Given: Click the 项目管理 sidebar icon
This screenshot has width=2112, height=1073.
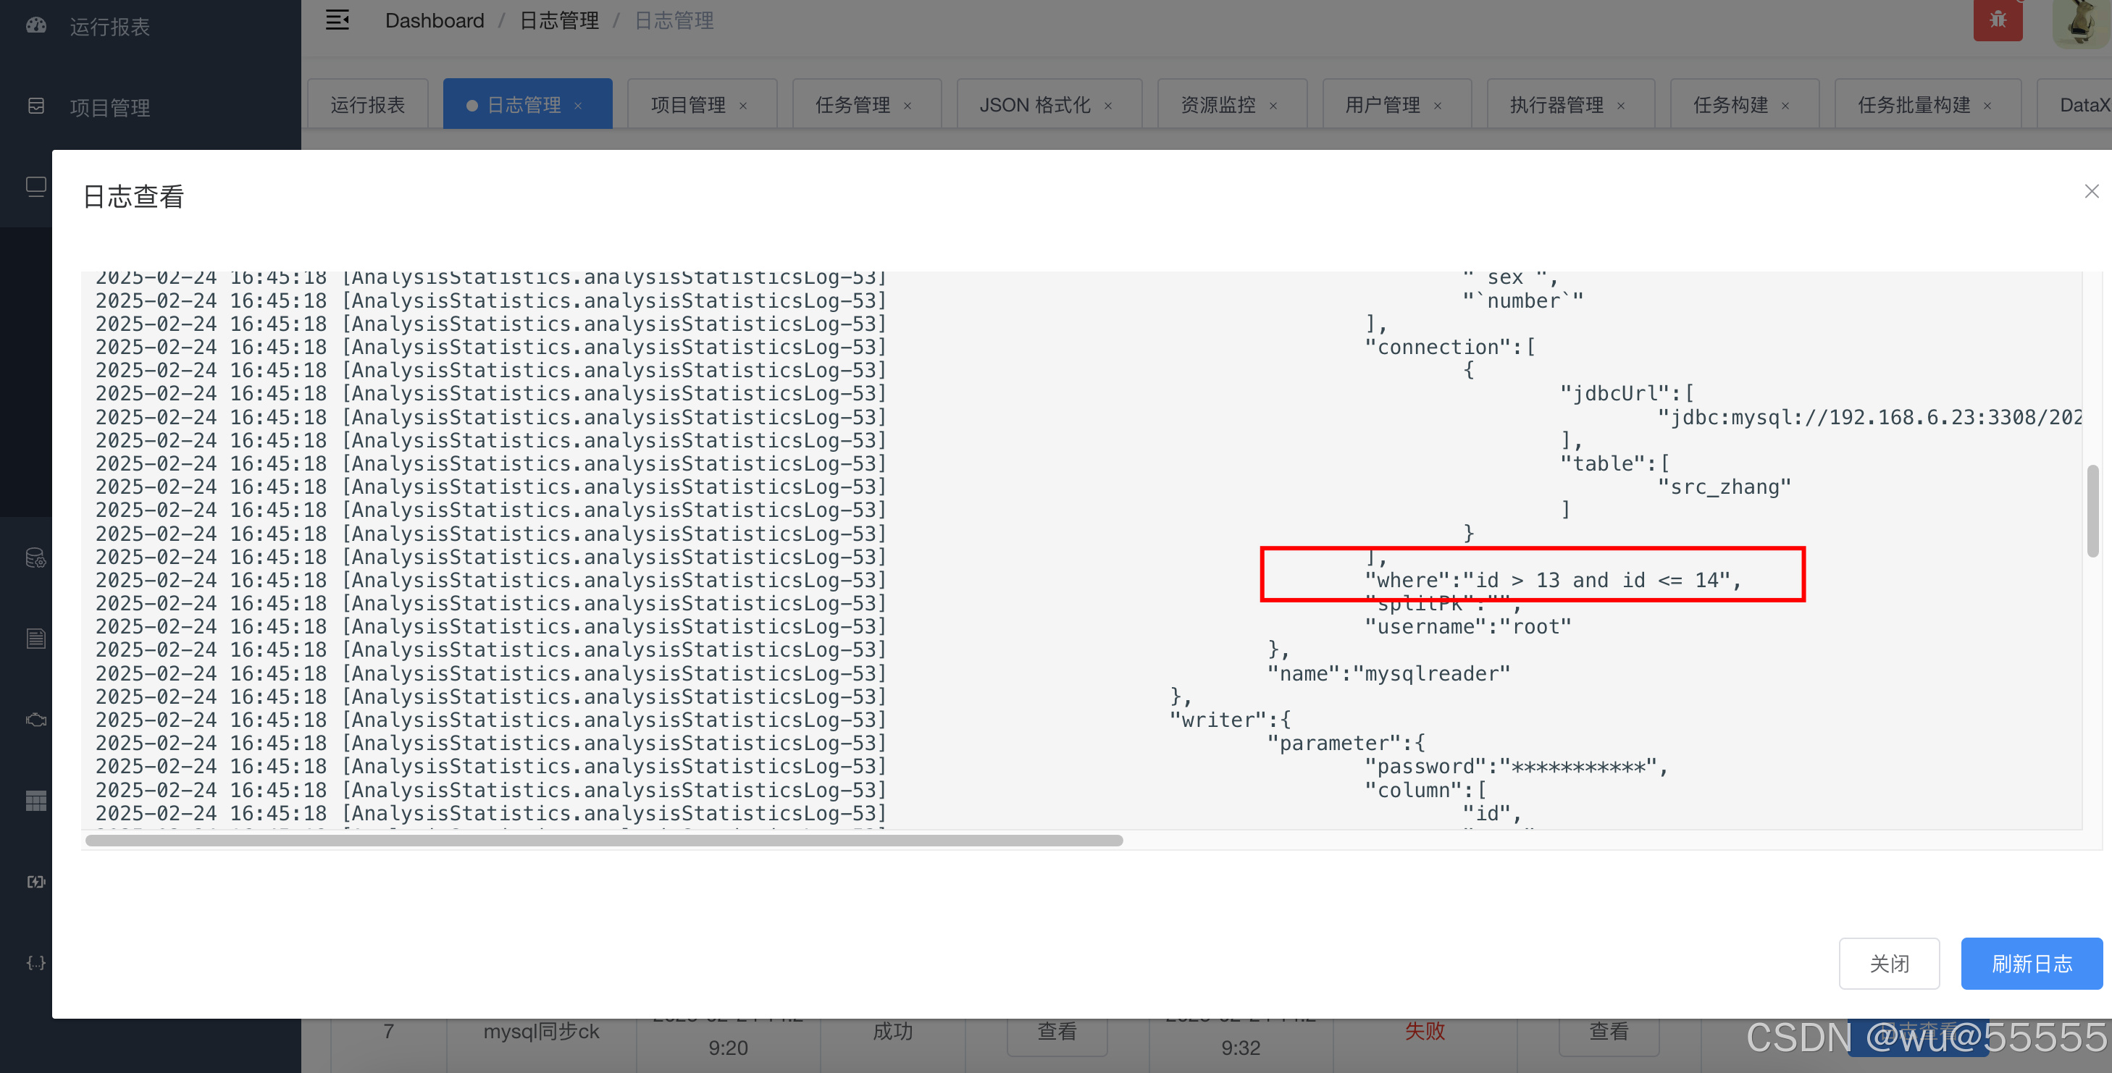Looking at the screenshot, I should (x=36, y=106).
